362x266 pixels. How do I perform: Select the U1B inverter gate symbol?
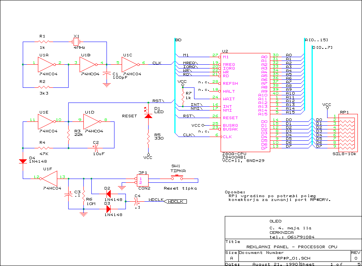point(89,65)
